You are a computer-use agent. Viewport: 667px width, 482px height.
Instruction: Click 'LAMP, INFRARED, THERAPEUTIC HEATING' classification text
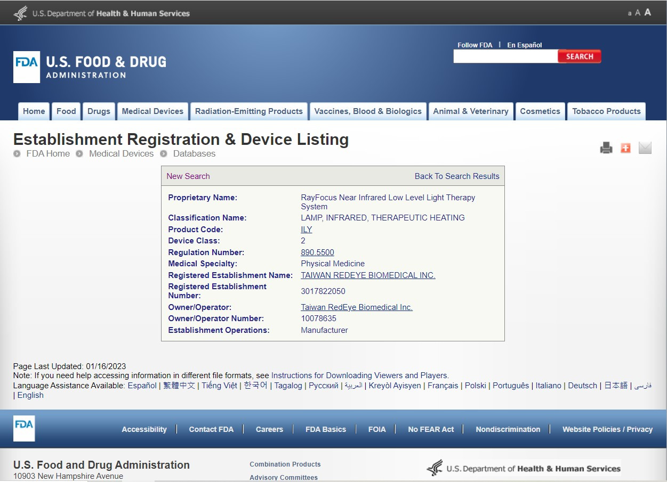click(383, 218)
